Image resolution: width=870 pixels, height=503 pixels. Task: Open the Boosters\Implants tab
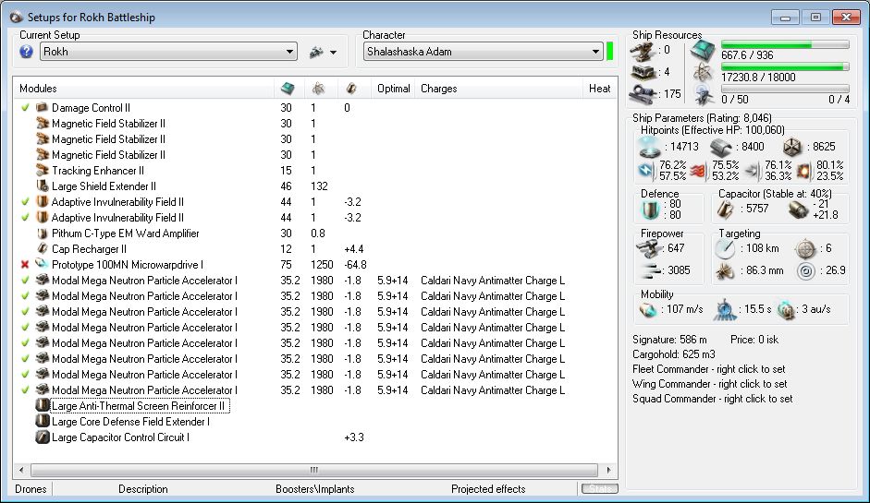point(314,488)
